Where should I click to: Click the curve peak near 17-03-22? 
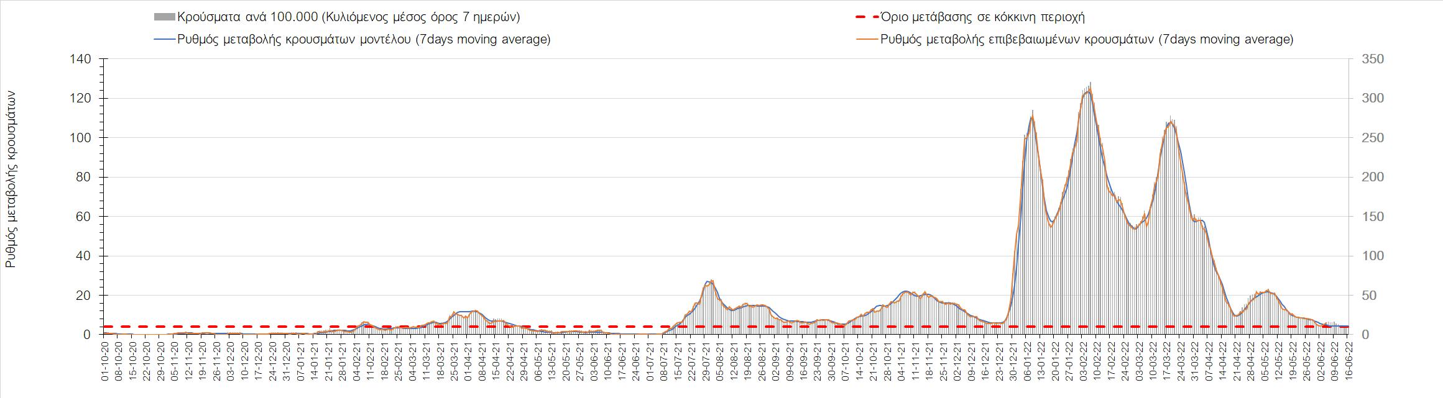[x=1171, y=122]
